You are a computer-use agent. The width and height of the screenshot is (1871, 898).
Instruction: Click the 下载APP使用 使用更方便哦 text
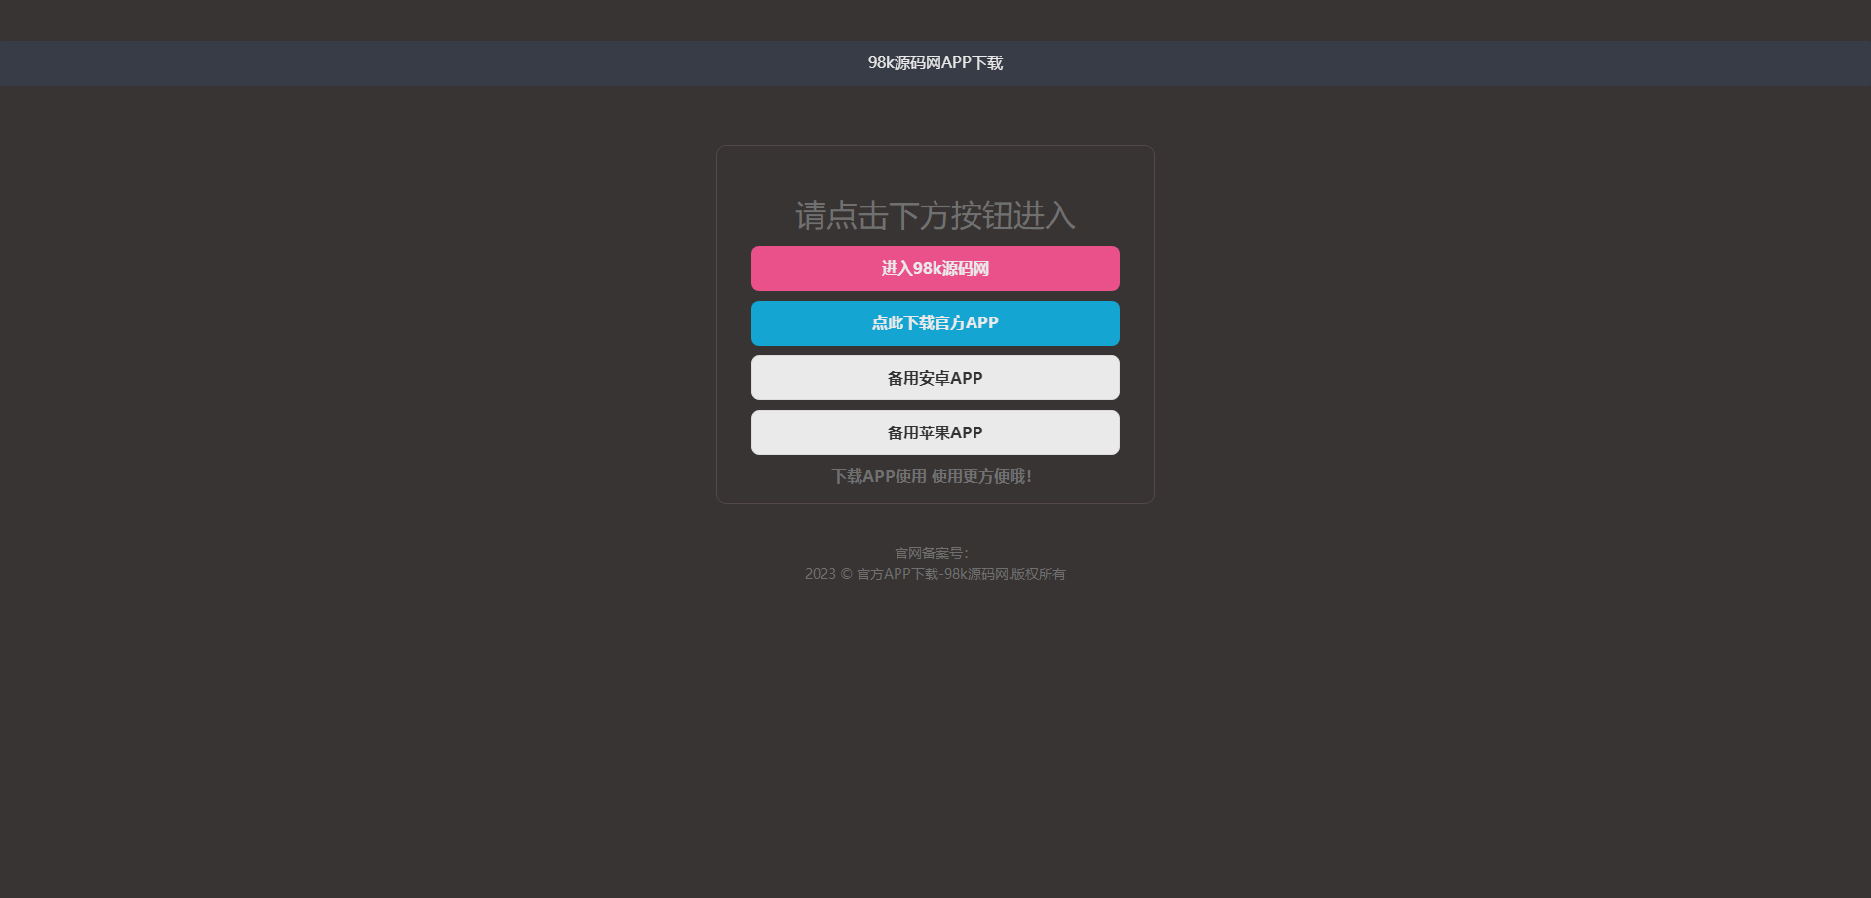[931, 476]
